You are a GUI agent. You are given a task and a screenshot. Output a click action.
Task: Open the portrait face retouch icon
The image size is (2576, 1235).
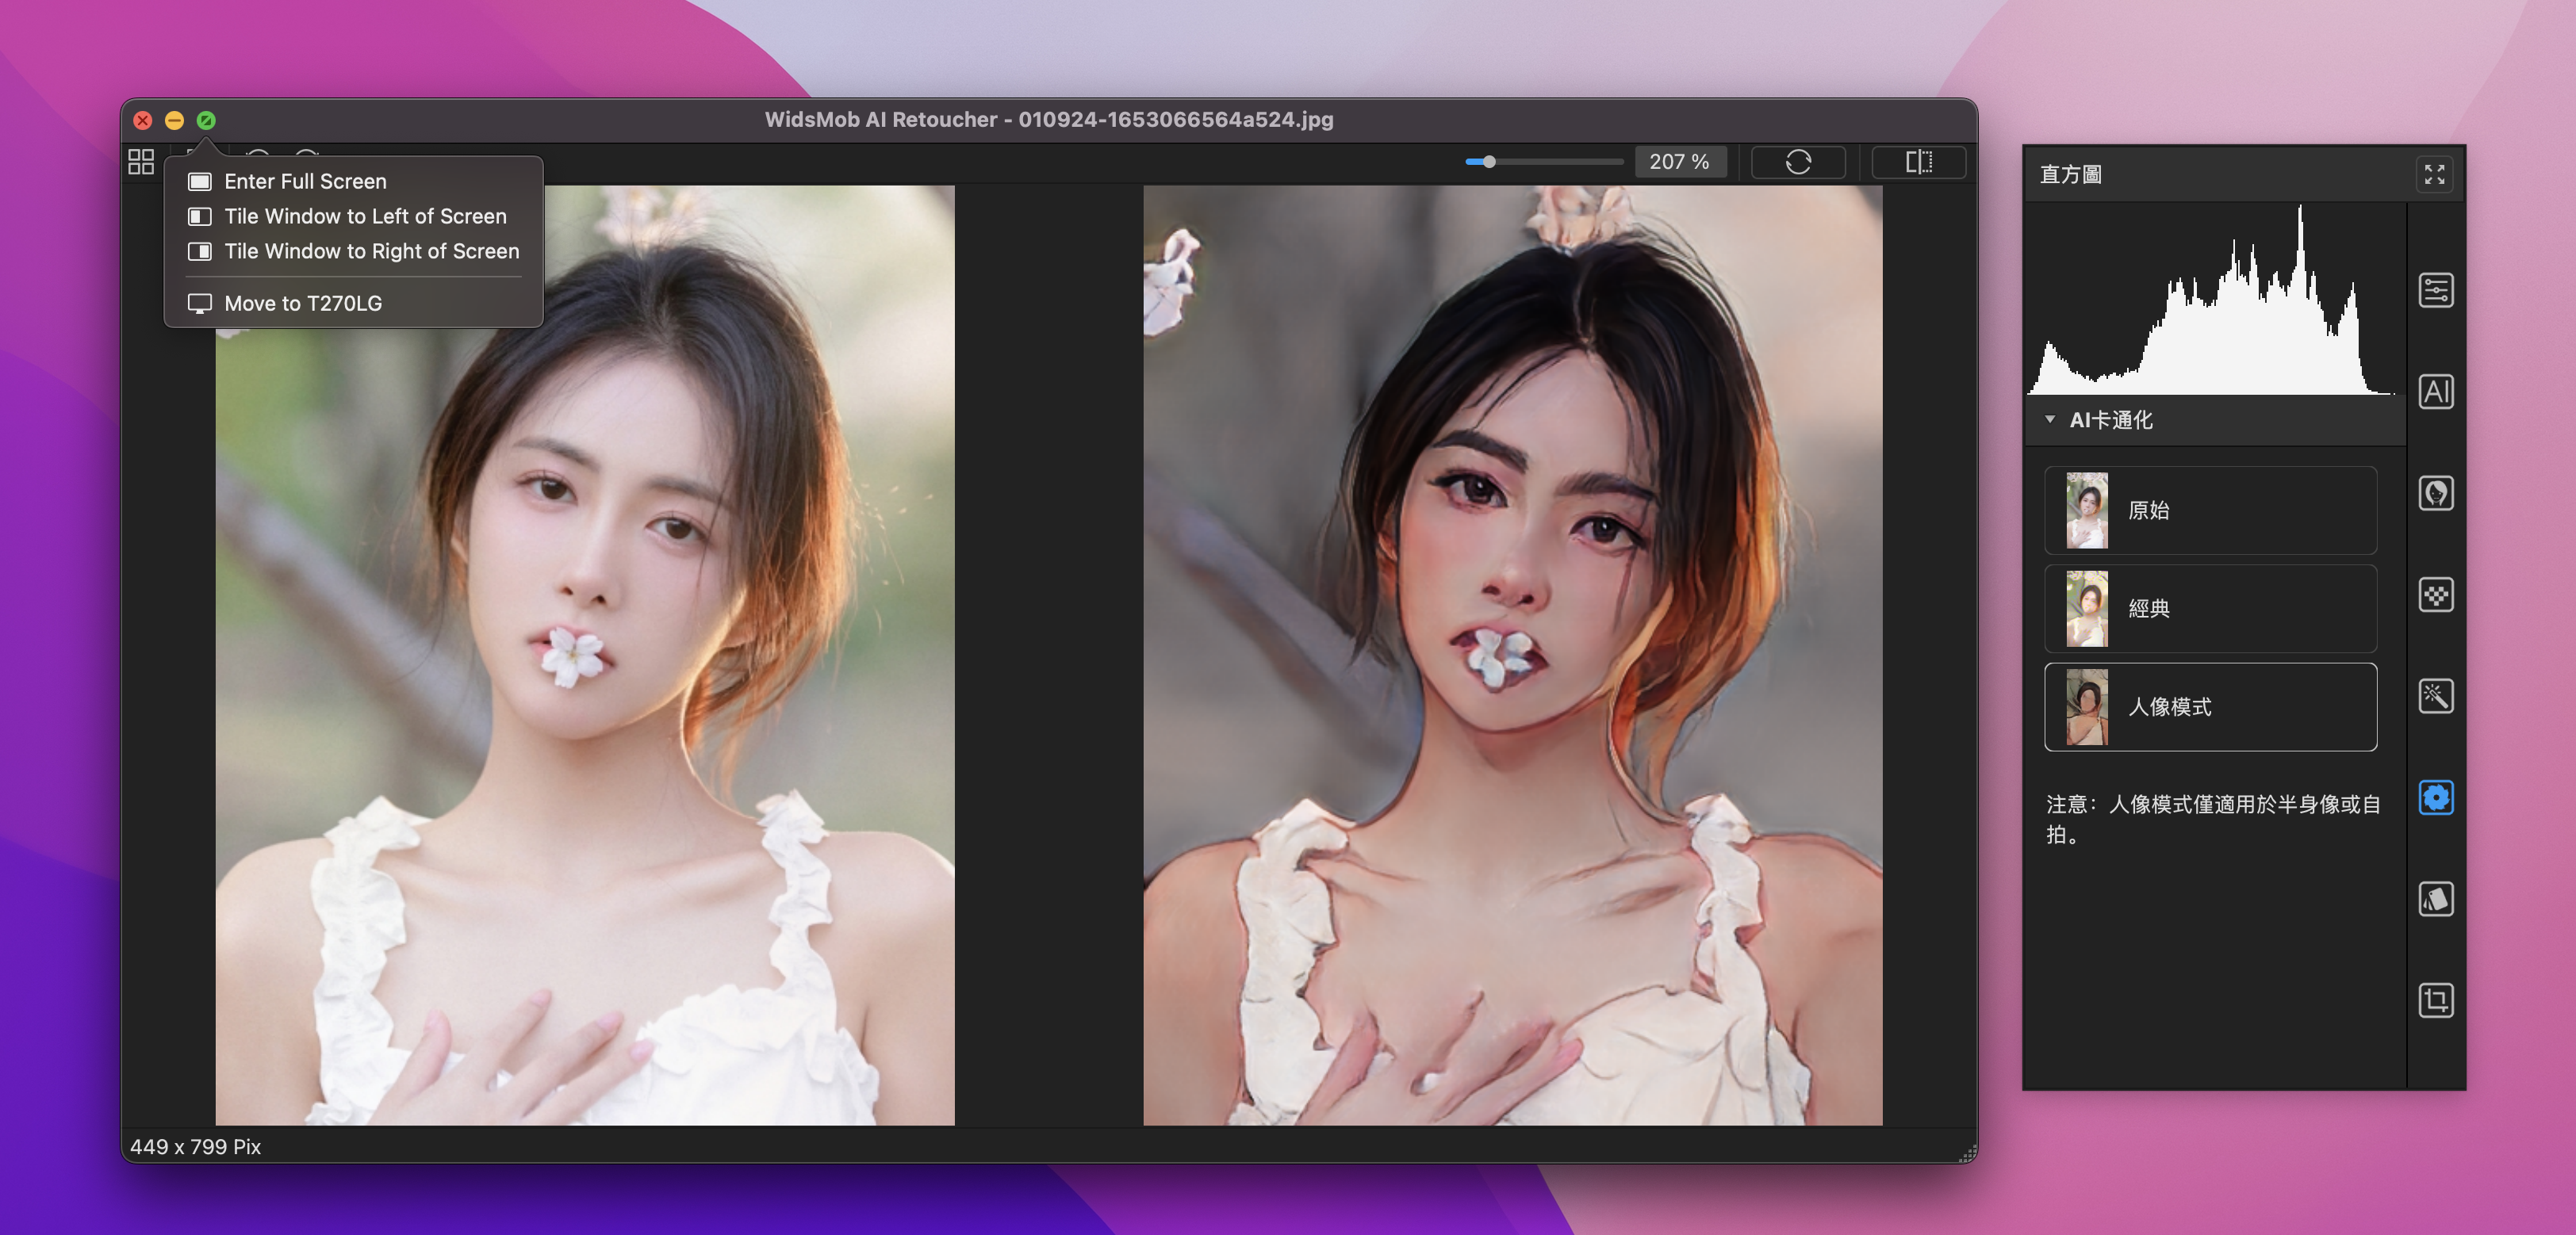(x=2435, y=494)
